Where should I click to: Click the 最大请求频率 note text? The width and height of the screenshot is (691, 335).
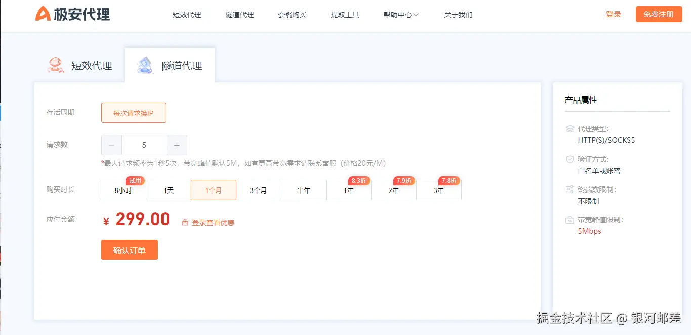(x=244, y=163)
